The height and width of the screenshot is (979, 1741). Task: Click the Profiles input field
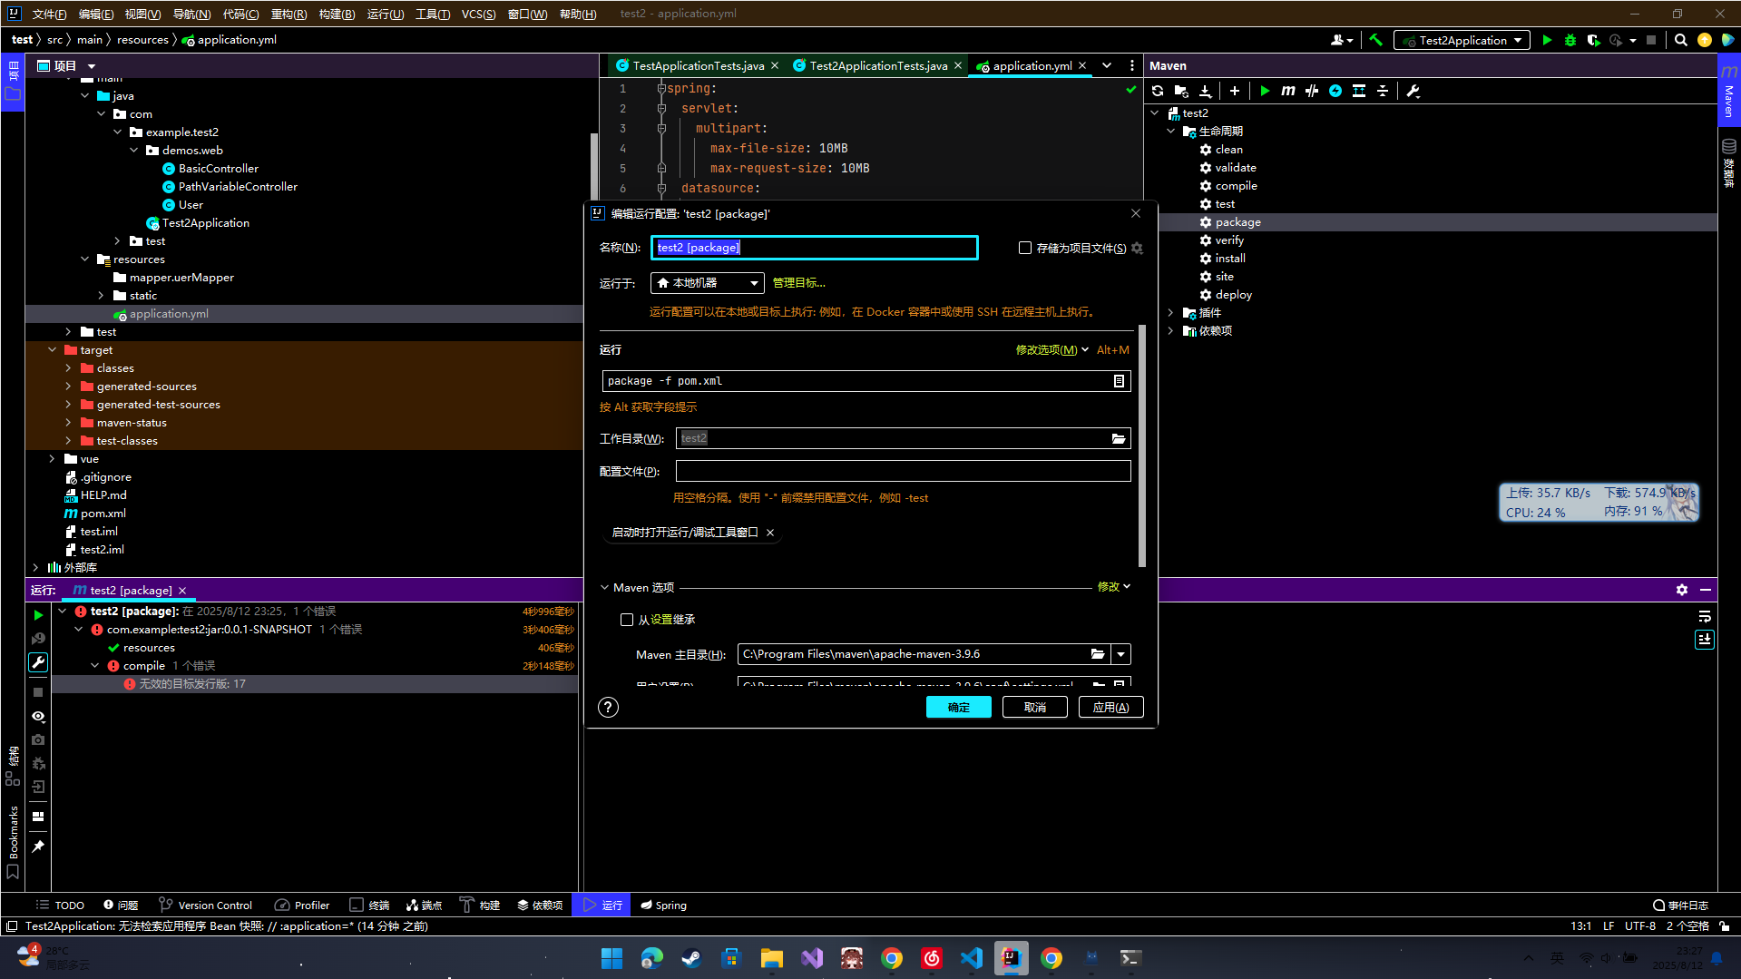point(903,471)
